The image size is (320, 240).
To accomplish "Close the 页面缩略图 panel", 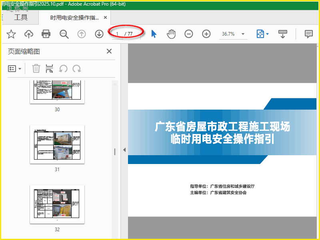I will point(109,51).
